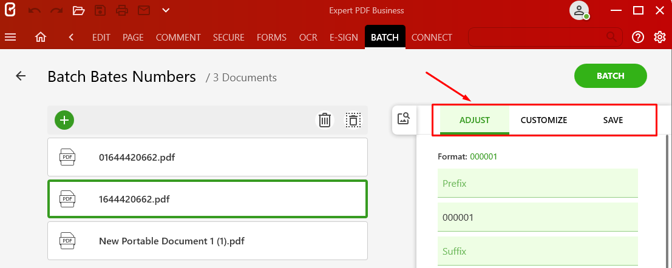Viewport: 672px width, 268px height.
Task: Click the redo arrow icon
Action: pyautogui.click(x=56, y=10)
